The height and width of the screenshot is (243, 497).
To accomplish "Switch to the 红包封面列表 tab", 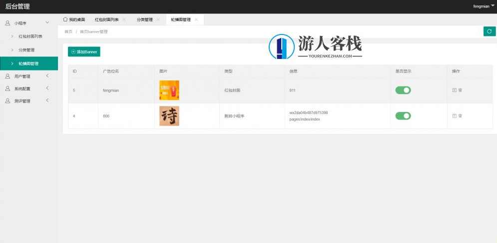I will tap(107, 19).
